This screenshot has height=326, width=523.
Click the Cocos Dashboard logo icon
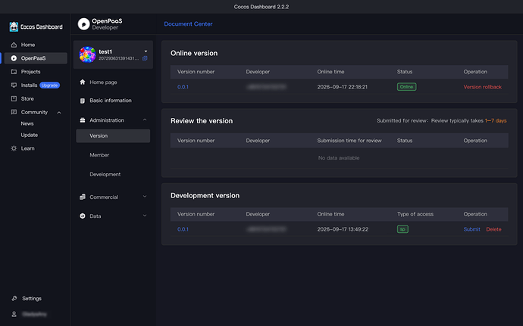[x=14, y=26]
